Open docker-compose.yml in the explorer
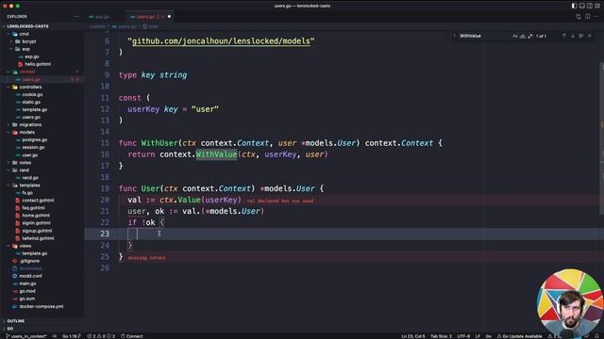The width and height of the screenshot is (604, 339). coord(42,306)
